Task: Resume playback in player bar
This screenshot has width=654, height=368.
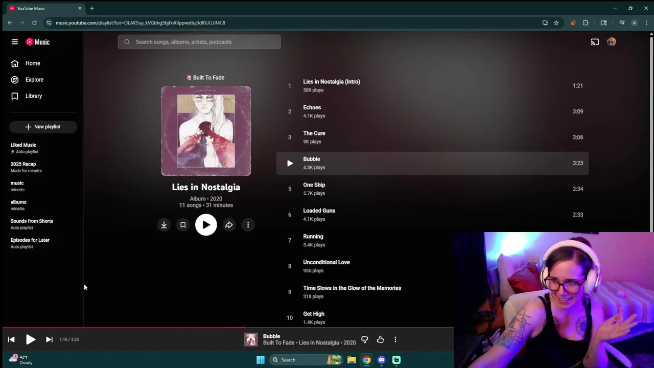Action: 30,339
